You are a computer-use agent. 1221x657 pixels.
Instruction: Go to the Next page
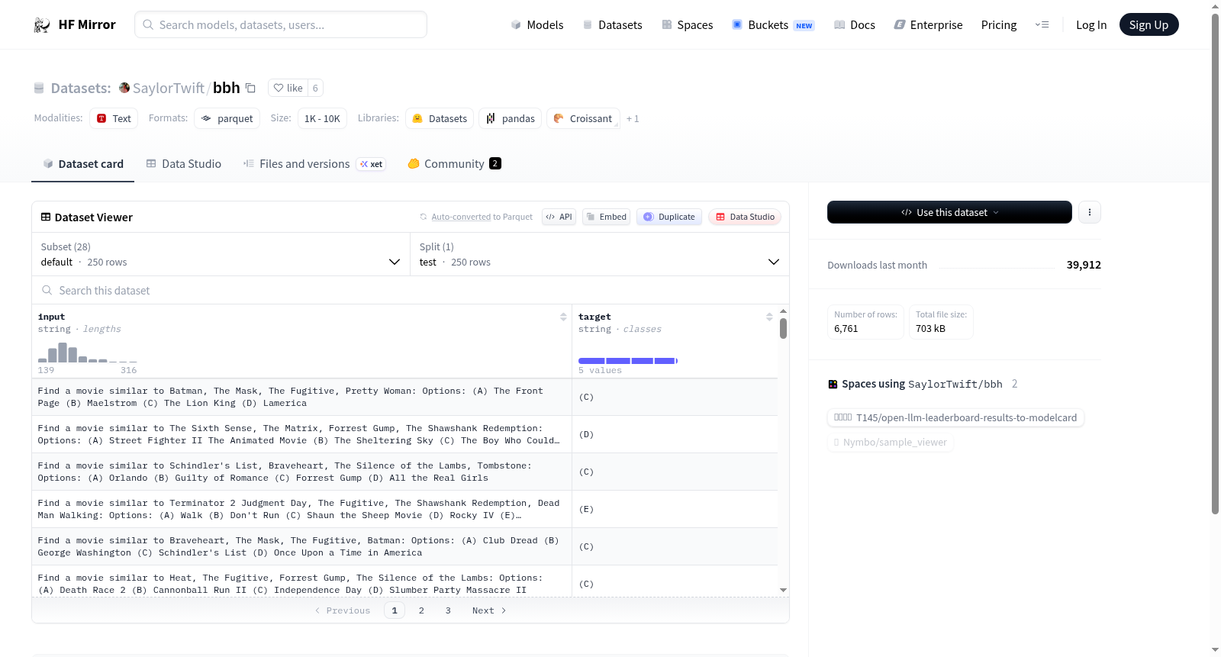(489, 610)
